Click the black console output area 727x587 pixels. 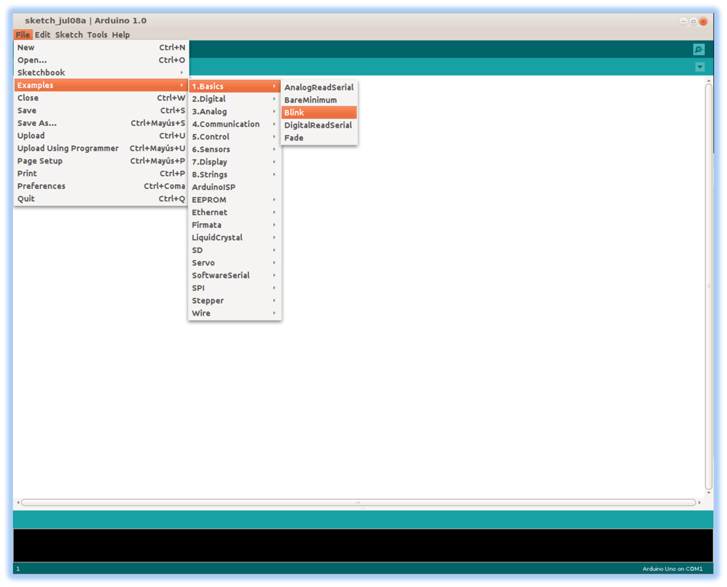363,545
